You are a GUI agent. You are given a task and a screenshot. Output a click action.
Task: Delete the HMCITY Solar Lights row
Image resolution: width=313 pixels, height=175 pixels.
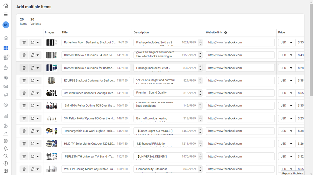pyautogui.click(x=24, y=144)
